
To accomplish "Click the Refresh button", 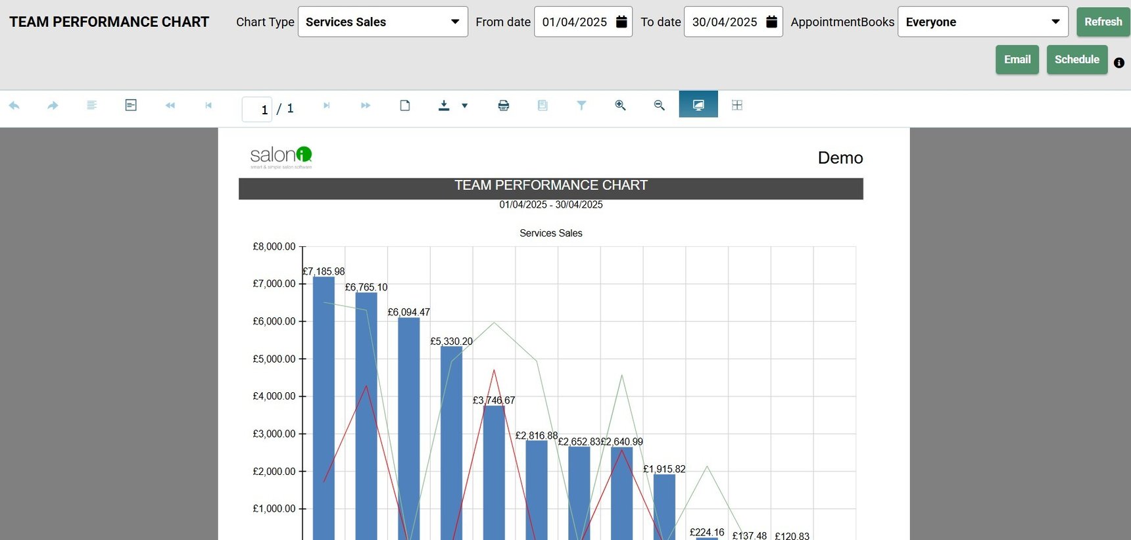I will pyautogui.click(x=1103, y=22).
